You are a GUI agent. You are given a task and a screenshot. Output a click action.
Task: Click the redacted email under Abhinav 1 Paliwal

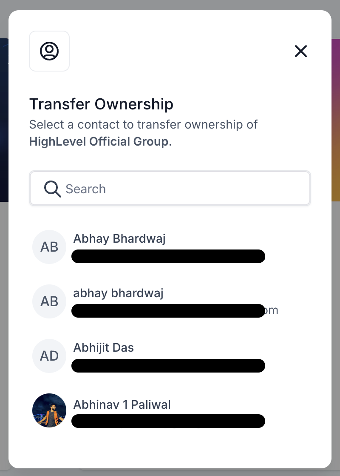(168, 421)
